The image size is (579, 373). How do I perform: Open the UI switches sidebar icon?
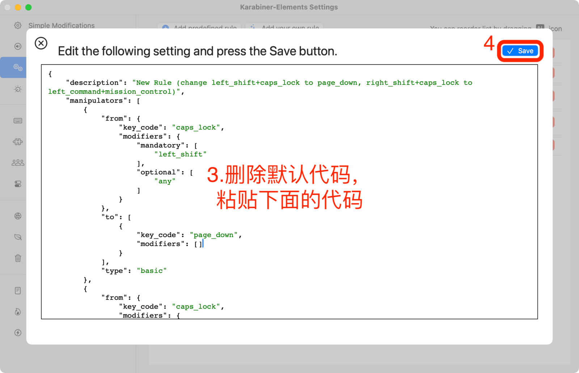click(x=18, y=184)
